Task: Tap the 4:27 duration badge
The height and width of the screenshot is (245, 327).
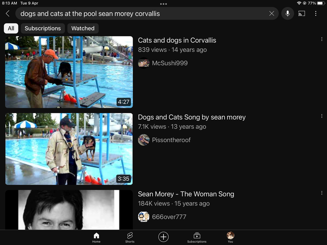Action: 124,102
